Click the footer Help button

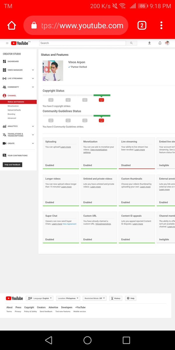click(x=131, y=298)
